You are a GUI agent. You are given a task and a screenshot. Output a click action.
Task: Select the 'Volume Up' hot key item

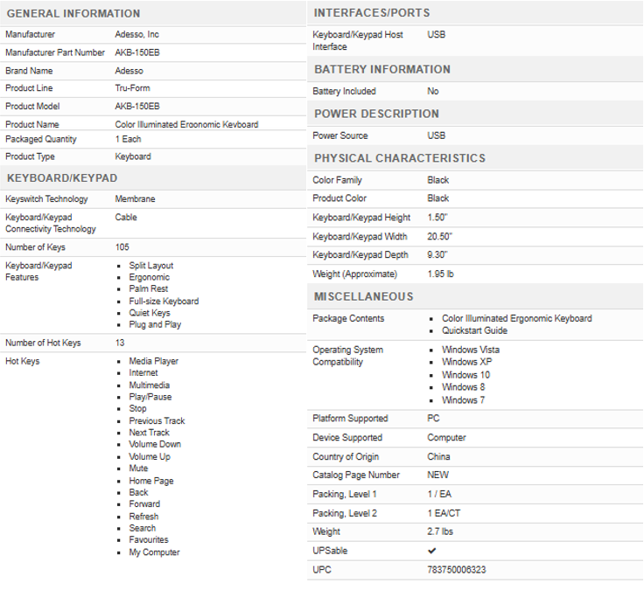coord(150,456)
